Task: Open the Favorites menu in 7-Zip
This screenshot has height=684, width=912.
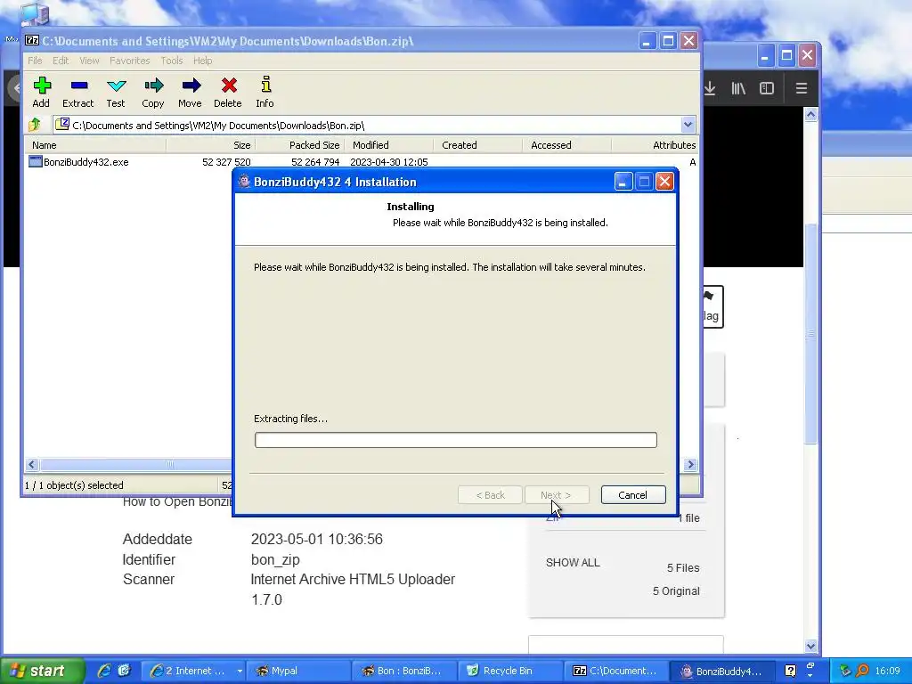Action: 130,61
